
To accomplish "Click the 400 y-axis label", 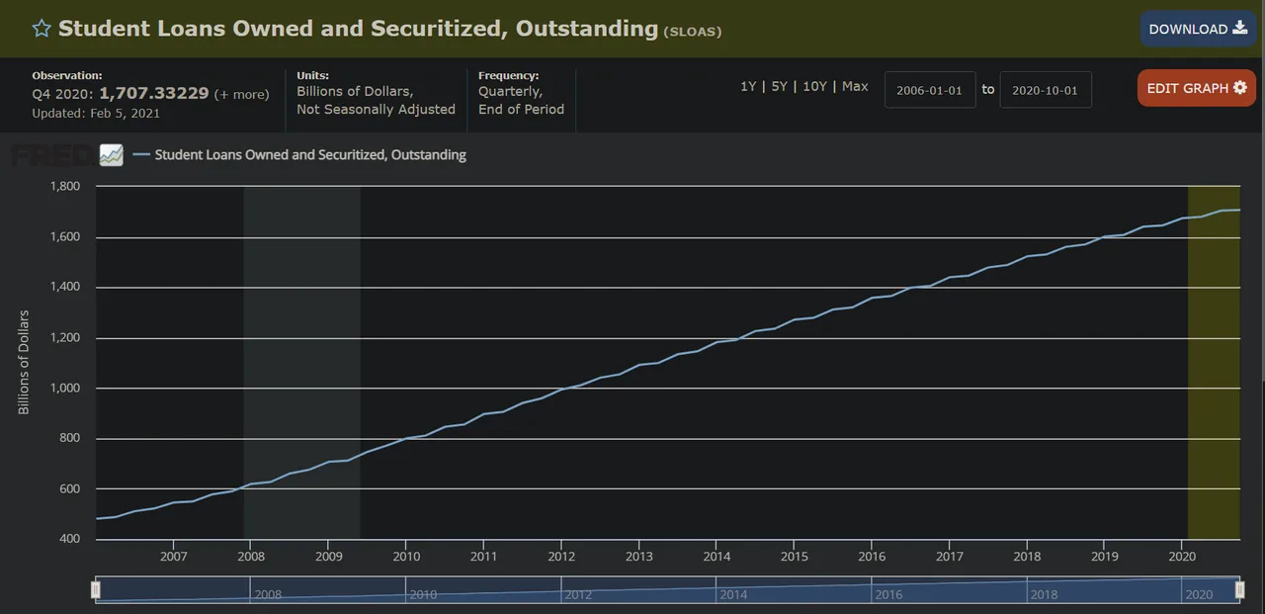I will pyautogui.click(x=69, y=539).
